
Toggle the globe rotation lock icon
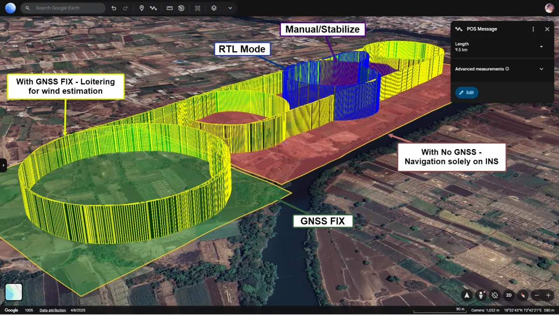tap(495, 295)
